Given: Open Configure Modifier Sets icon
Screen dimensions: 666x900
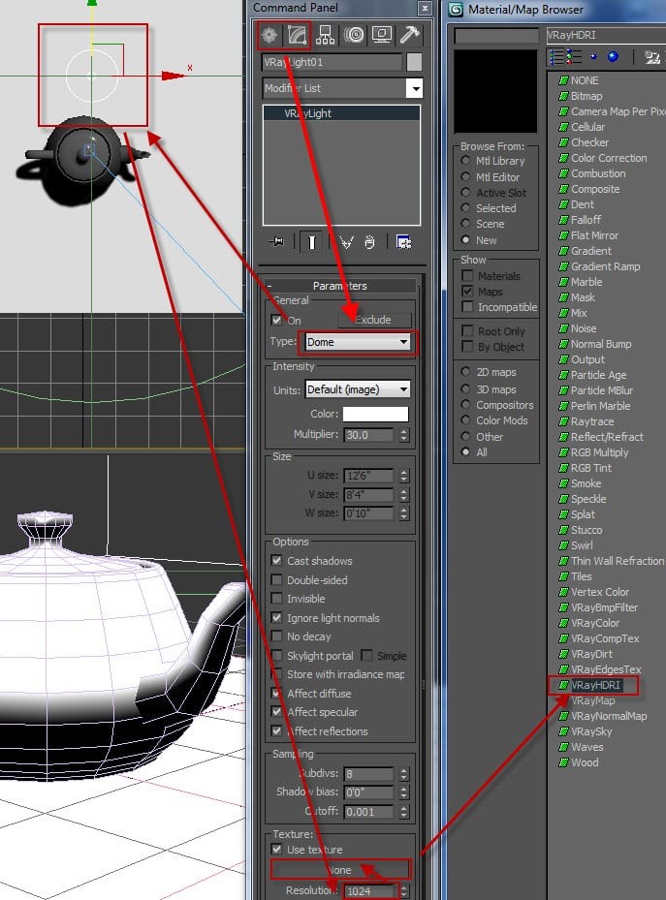Looking at the screenshot, I should [x=403, y=242].
